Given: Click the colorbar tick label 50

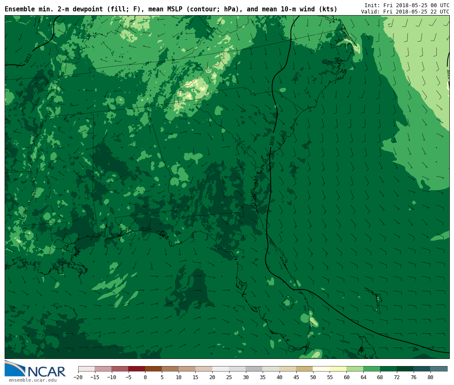Looking at the screenshot, I should [313, 377].
